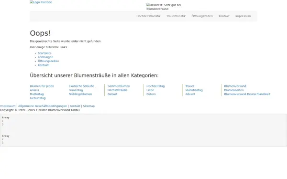Image resolution: width=287 pixels, height=179 pixels.
Task: Click the page not found message text
Action: click(66, 41)
